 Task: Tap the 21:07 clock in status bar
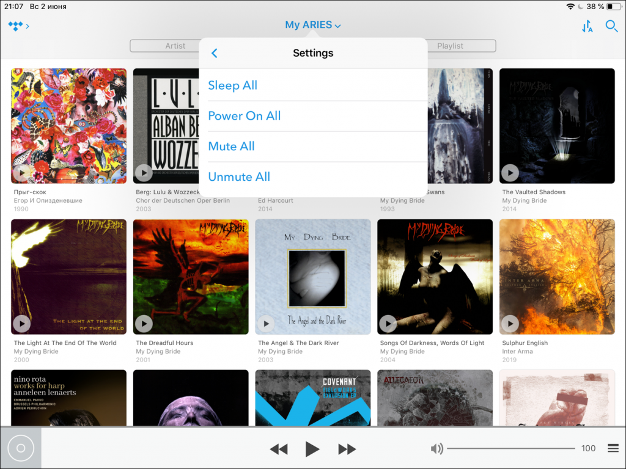(13, 6)
